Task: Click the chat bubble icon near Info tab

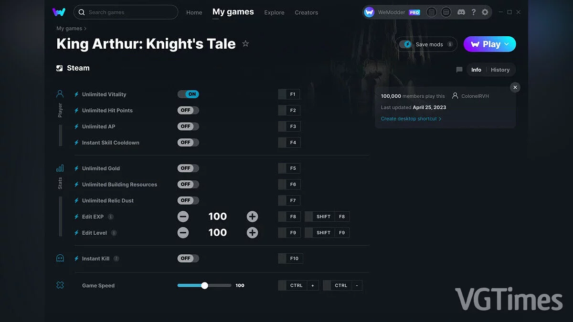Action: coord(459,70)
